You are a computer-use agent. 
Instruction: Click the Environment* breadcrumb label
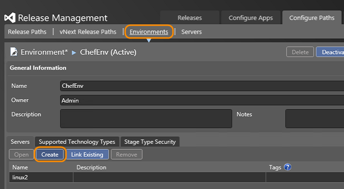(44, 52)
